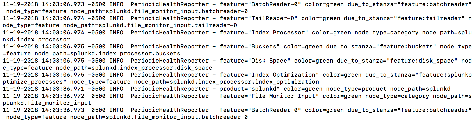Click node_path=splunkd.index_processor.index_optimization text
The height and width of the screenshot is (121, 474).
coord(227,82)
